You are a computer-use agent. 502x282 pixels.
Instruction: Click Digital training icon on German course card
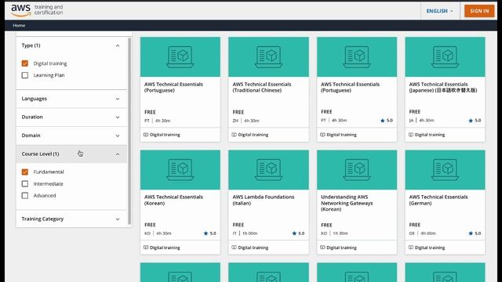(x=411, y=248)
